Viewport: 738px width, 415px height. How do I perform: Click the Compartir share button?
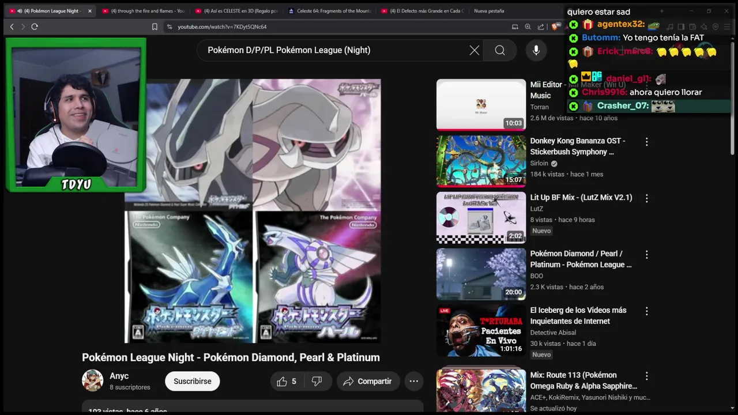[367, 381]
